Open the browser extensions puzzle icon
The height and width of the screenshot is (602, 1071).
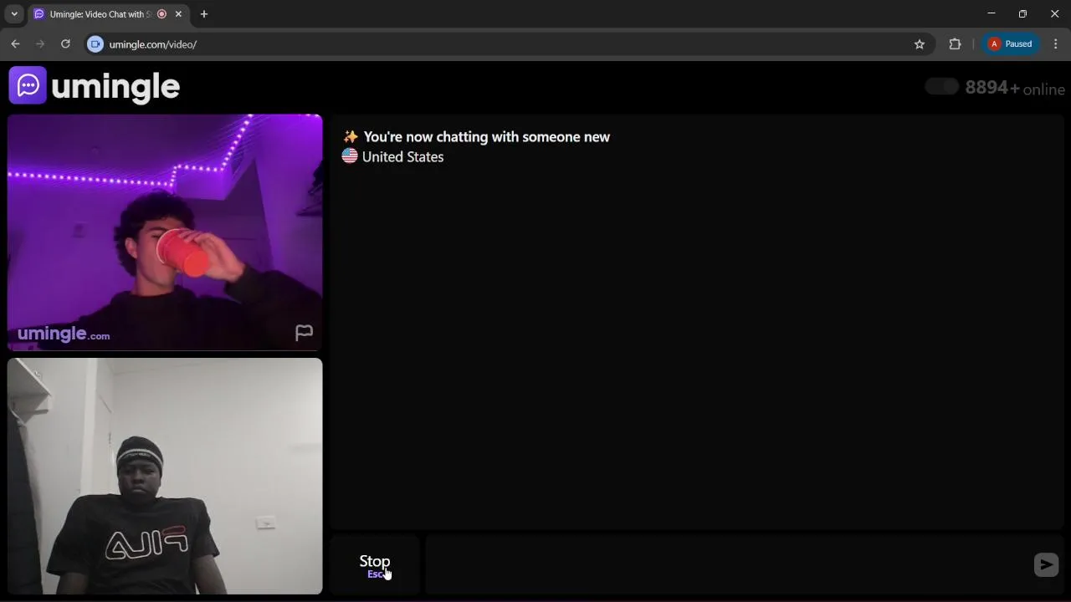click(955, 44)
